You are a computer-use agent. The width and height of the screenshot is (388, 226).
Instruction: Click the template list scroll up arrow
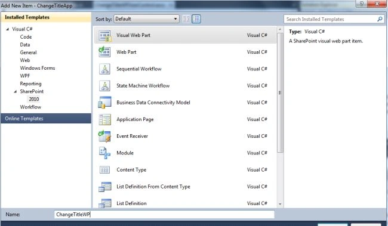[280, 29]
